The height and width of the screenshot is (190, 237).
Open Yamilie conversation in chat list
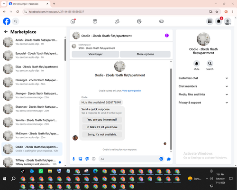(32, 122)
